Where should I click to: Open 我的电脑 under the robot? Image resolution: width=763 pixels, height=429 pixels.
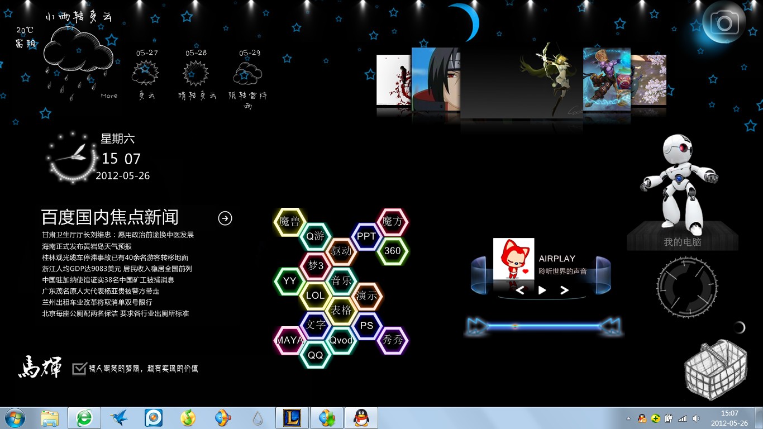pos(682,242)
